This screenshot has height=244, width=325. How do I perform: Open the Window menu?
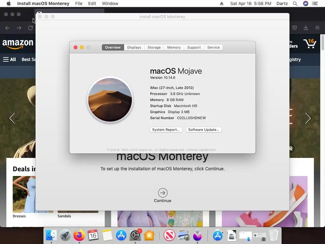pyautogui.click(x=110, y=3)
